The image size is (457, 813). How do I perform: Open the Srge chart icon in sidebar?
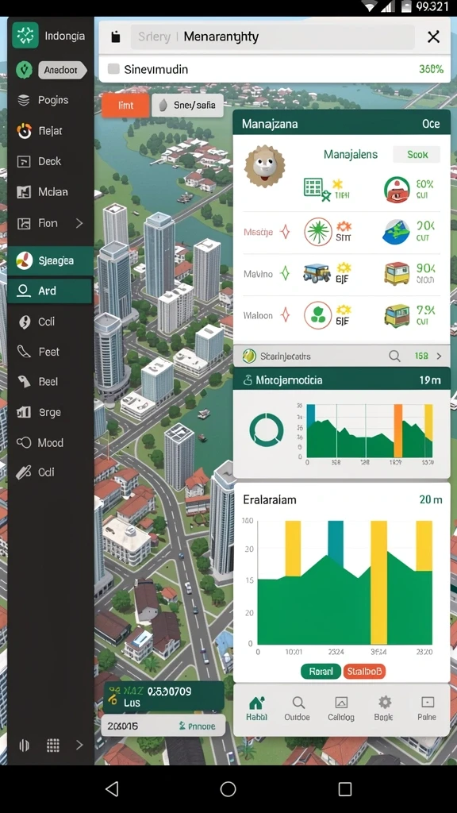coord(24,412)
